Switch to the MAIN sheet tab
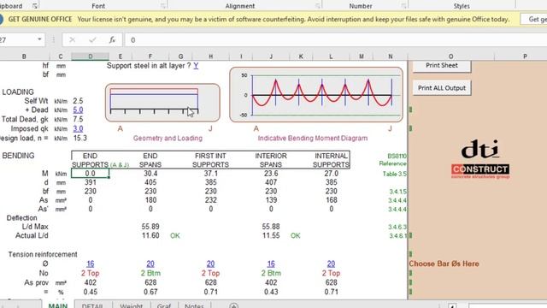The image size is (547, 308). click(58, 305)
